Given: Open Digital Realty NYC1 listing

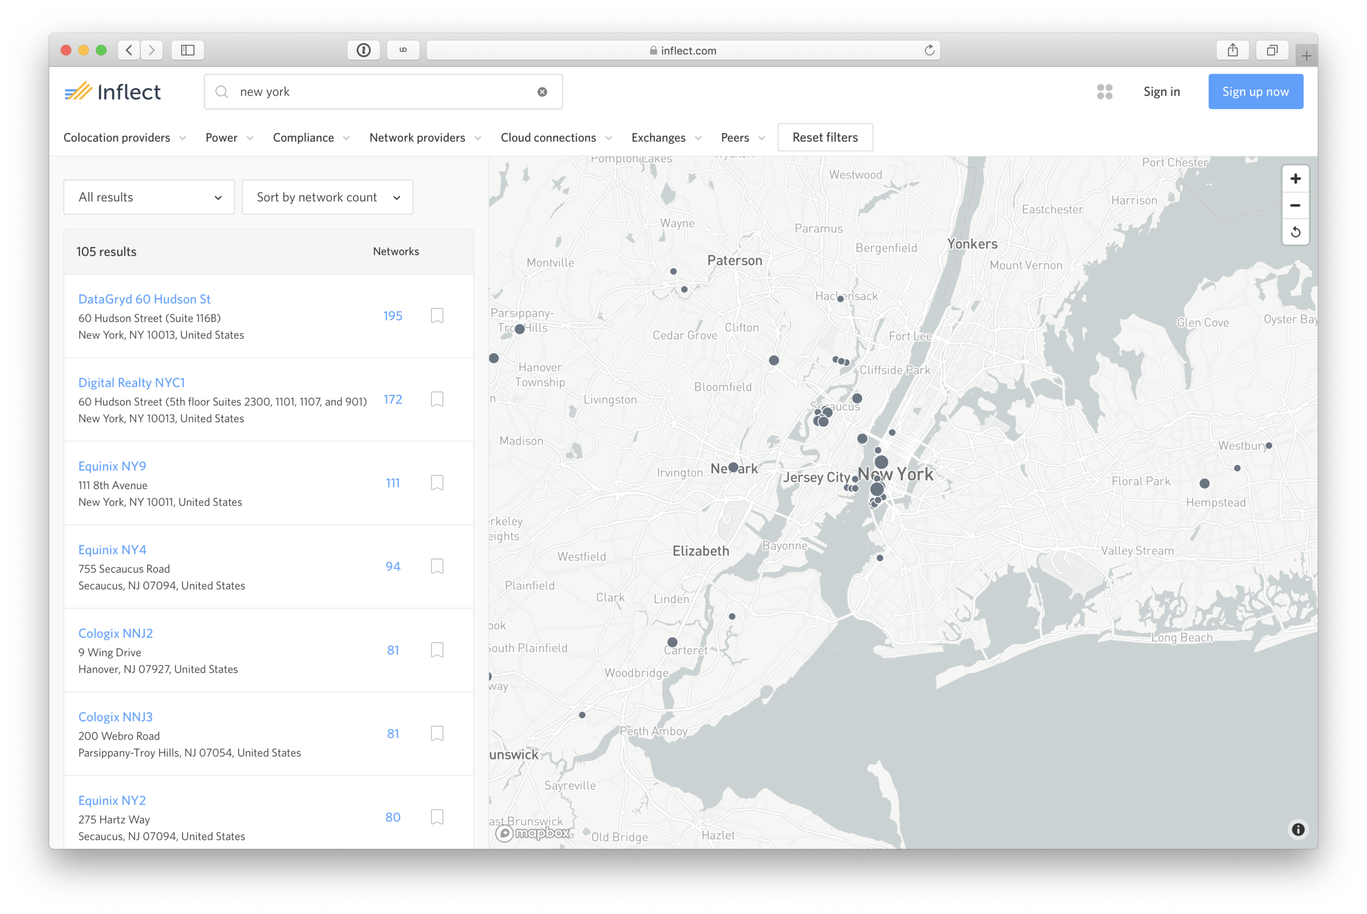Looking at the screenshot, I should point(132,382).
